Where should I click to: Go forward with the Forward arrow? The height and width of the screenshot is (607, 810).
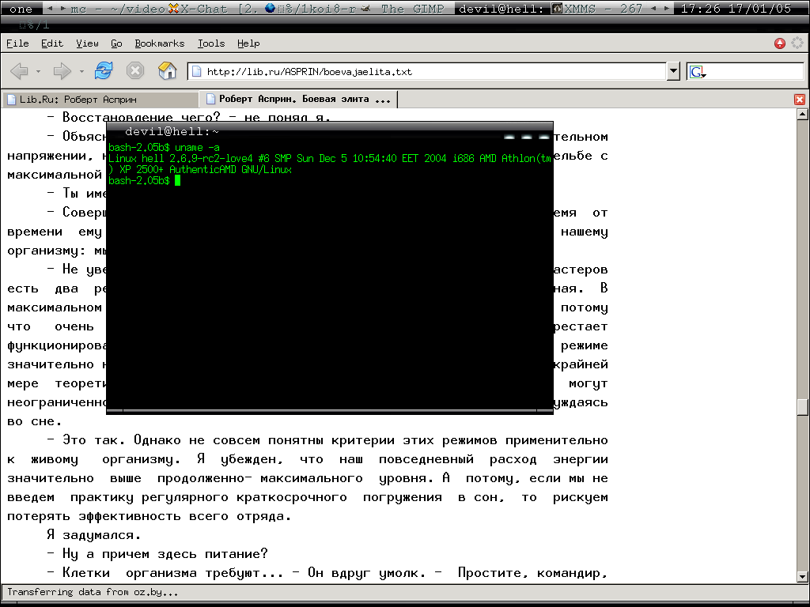(x=62, y=70)
